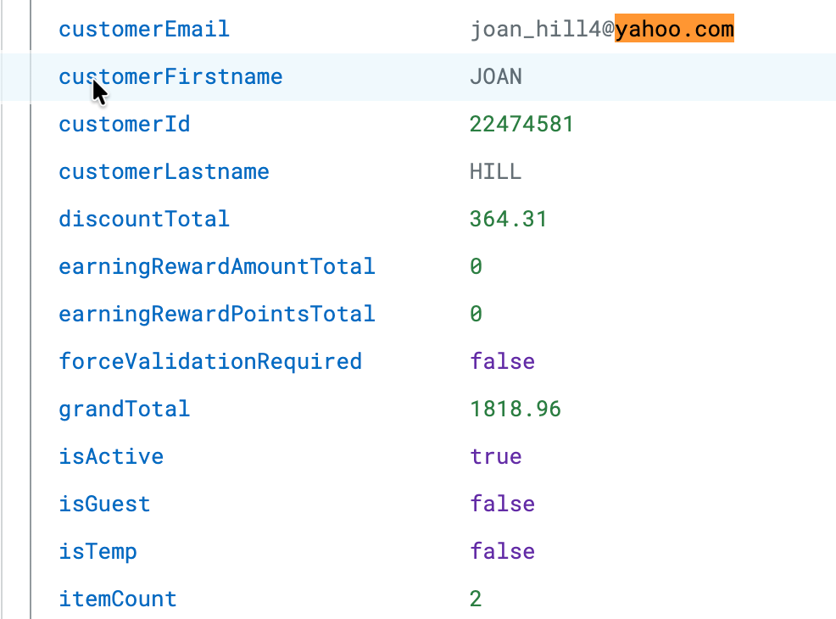Image resolution: width=836 pixels, height=619 pixels.
Task: Click the grandTotal field name
Action: pyautogui.click(x=124, y=410)
